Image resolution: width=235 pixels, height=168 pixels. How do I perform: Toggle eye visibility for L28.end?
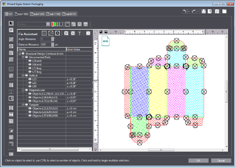coord(30,61)
